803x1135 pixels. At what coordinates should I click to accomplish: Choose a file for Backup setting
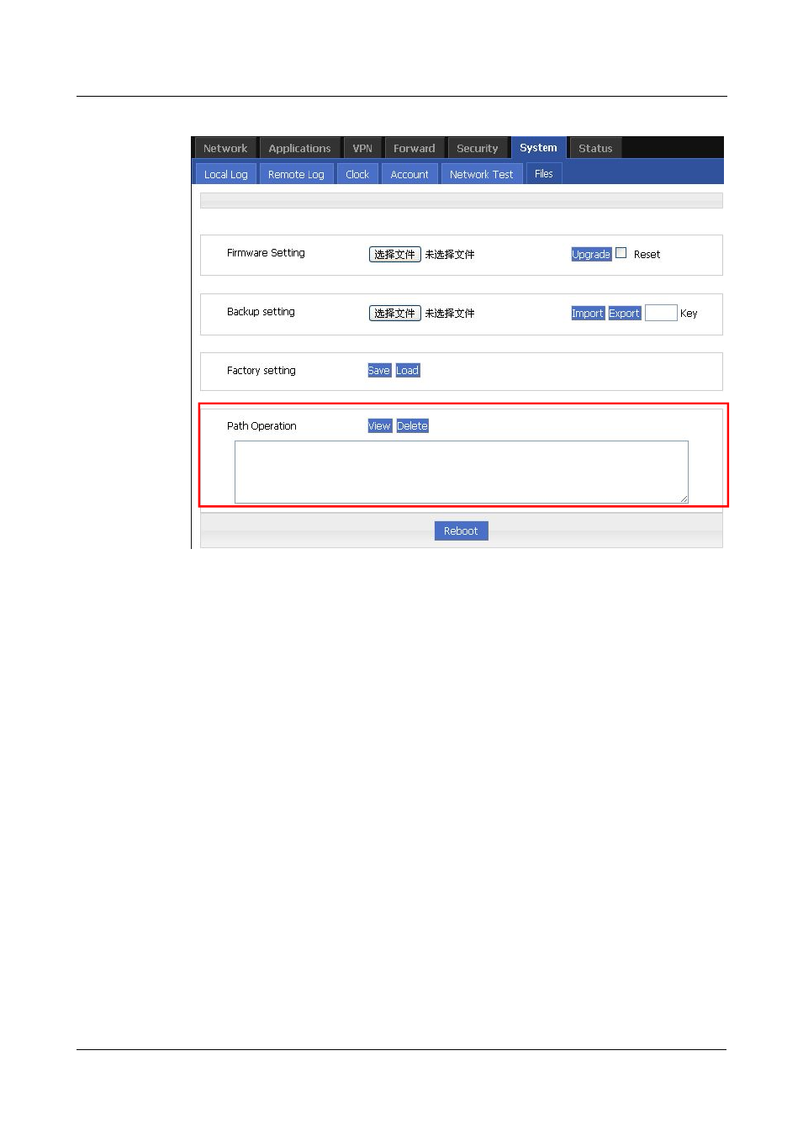394,313
